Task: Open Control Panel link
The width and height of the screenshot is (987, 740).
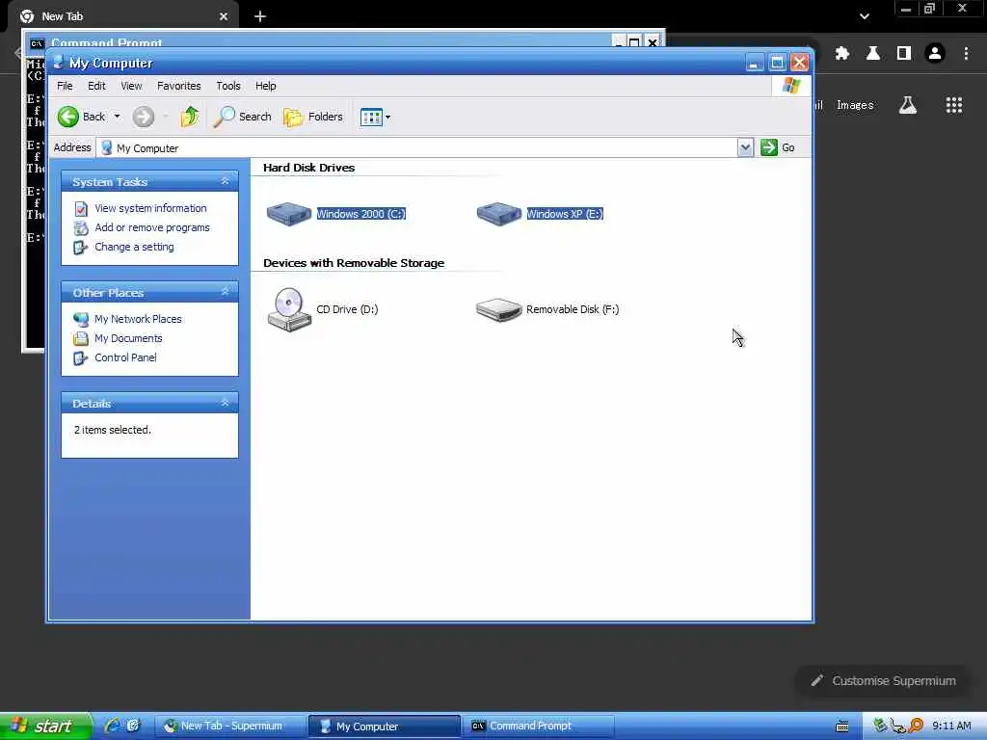Action: pos(125,357)
